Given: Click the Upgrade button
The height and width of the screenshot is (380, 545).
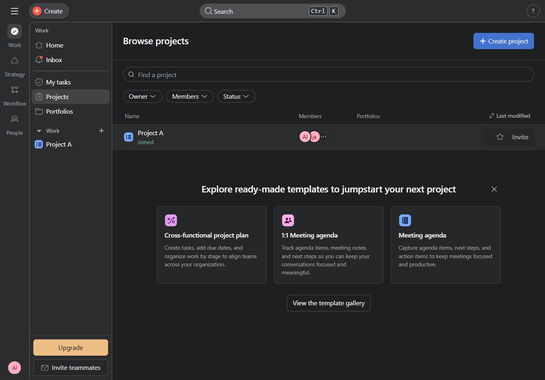Looking at the screenshot, I should point(71,348).
